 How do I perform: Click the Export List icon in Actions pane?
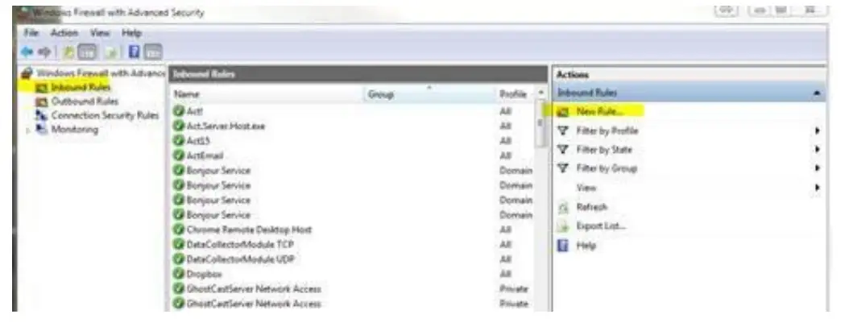coord(563,226)
